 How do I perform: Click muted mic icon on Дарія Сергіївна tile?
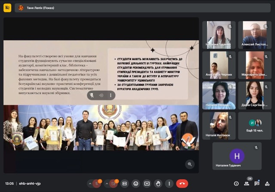tap(266, 87)
